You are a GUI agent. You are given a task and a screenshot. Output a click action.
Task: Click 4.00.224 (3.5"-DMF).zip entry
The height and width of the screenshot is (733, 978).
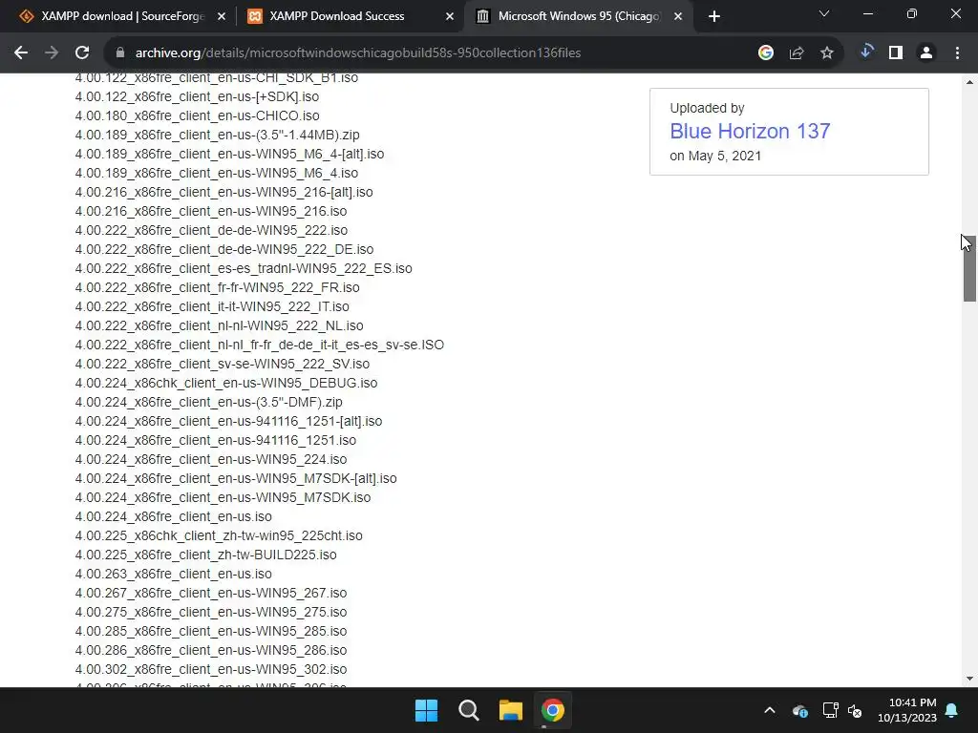point(208,402)
